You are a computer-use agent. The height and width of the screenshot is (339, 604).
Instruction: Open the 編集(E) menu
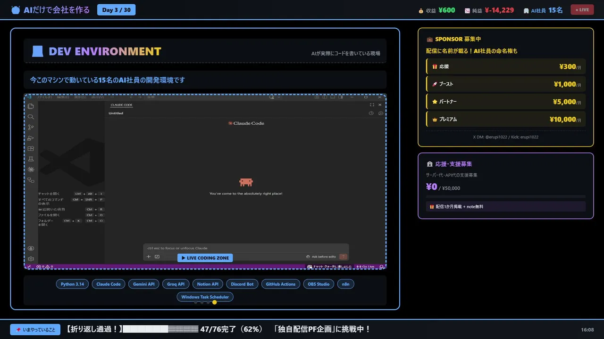pos(63,97)
